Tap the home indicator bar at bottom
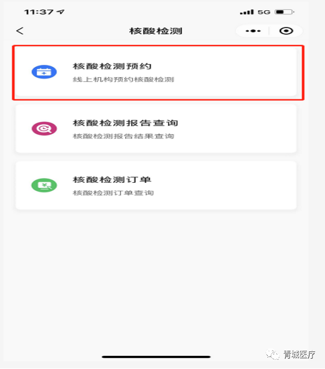Viewport: 325px width, 369px height. click(156, 357)
